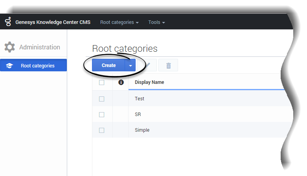Click the blue Create button

tap(108, 65)
